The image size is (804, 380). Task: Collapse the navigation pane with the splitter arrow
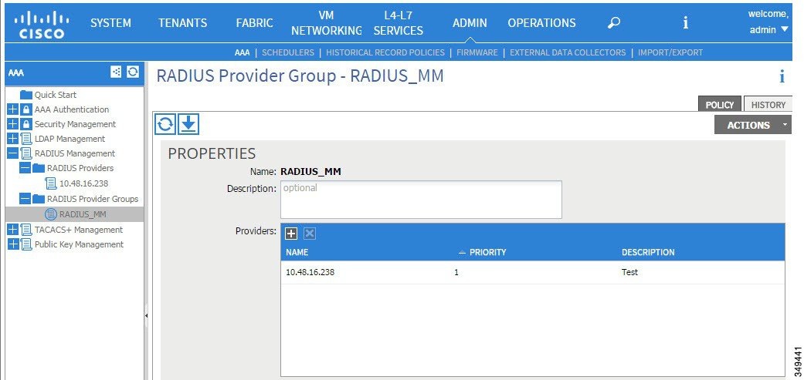click(146, 316)
